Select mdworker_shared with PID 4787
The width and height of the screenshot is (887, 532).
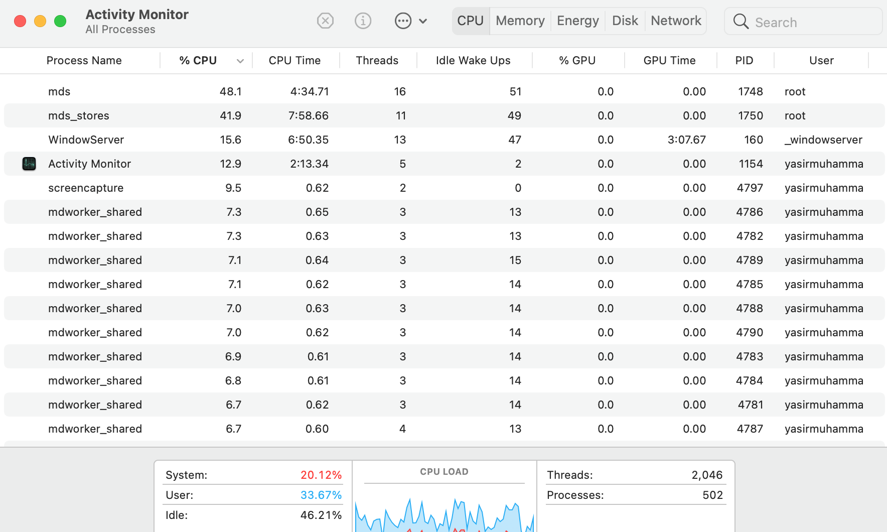[x=444, y=429]
